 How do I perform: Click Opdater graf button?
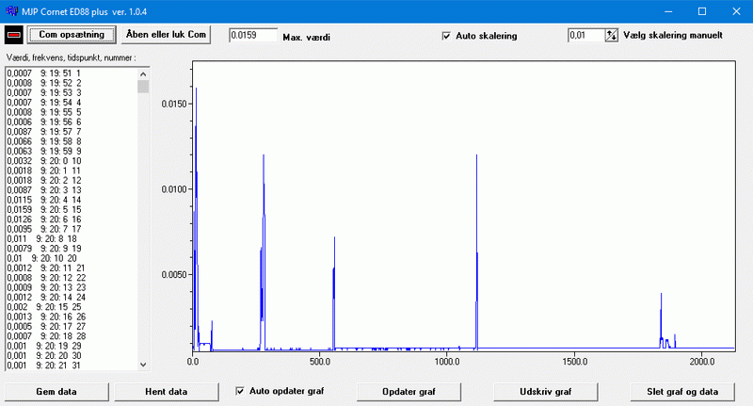point(409,392)
